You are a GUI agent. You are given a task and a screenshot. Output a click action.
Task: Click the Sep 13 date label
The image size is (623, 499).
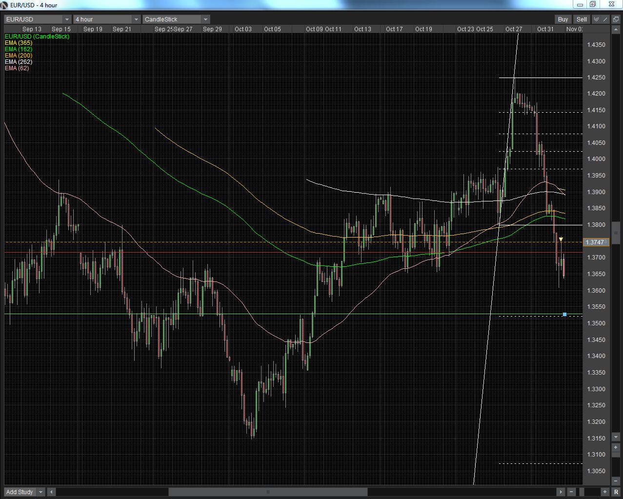(32, 29)
